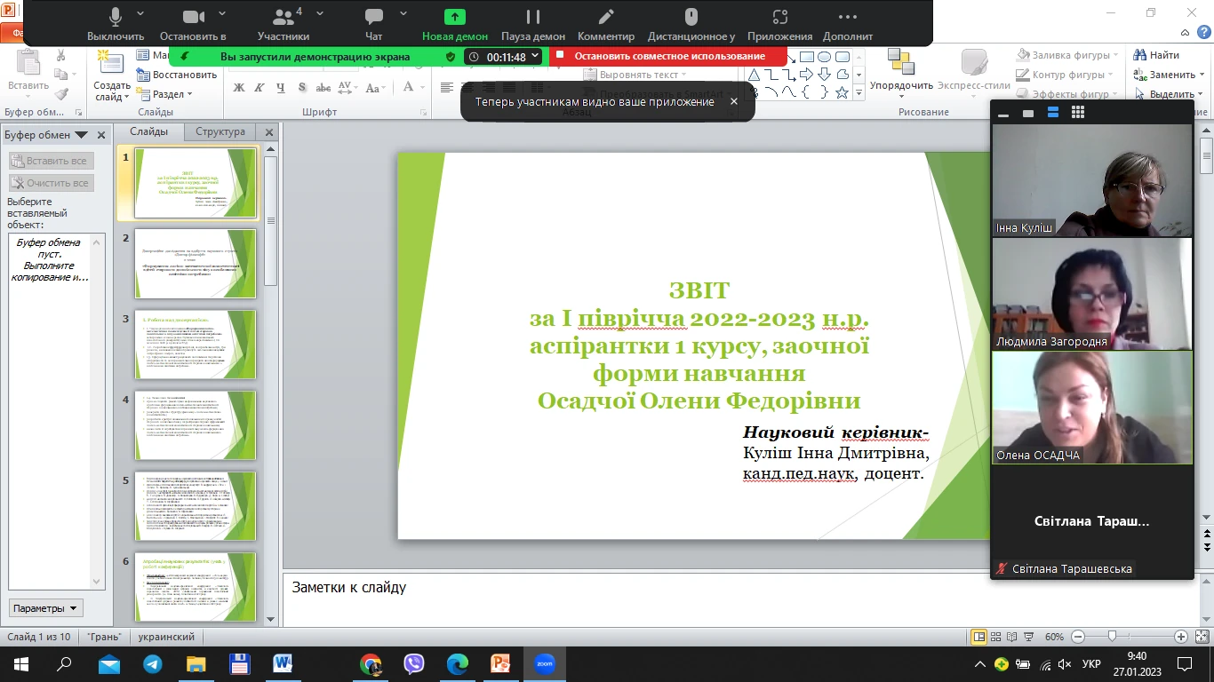
Task: Close the slides pane
Action: pos(269,132)
